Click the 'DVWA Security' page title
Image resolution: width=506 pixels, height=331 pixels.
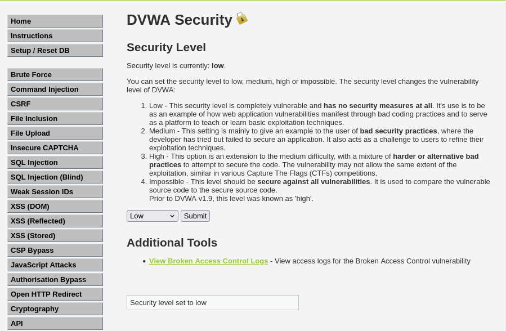[180, 20]
